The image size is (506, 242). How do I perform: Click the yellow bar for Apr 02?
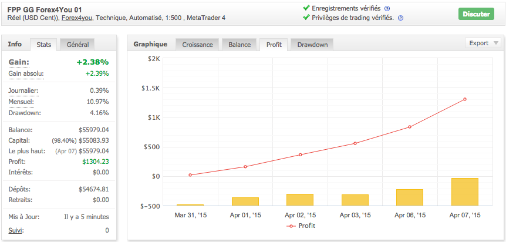[300, 200]
